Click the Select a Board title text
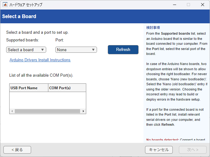 [19, 17]
